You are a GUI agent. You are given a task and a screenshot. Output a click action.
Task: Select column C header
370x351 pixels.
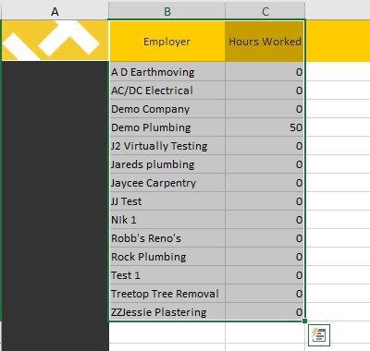(x=265, y=12)
